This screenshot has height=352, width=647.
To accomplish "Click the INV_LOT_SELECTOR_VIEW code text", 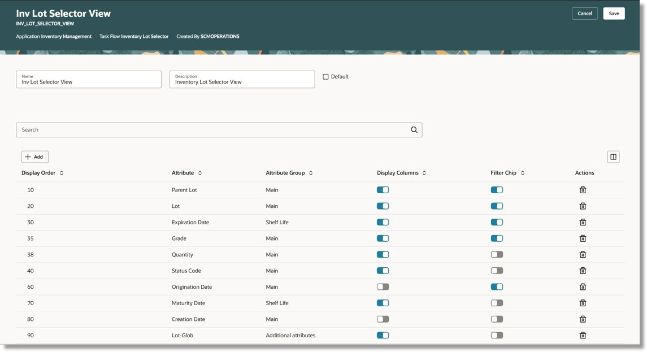I will point(45,24).
